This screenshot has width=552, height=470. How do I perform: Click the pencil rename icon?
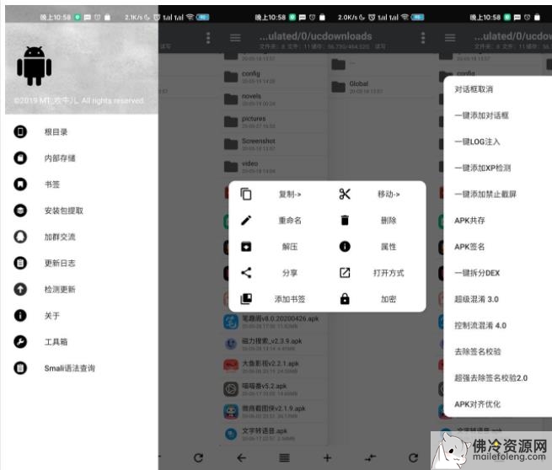[246, 221]
